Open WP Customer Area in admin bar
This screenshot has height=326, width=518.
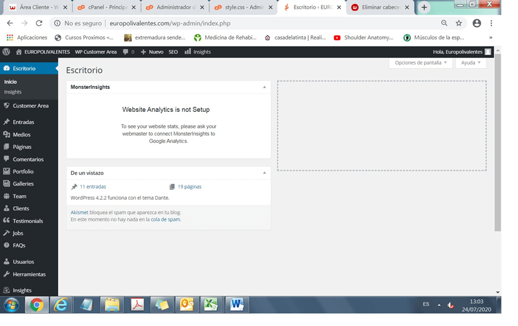point(96,52)
